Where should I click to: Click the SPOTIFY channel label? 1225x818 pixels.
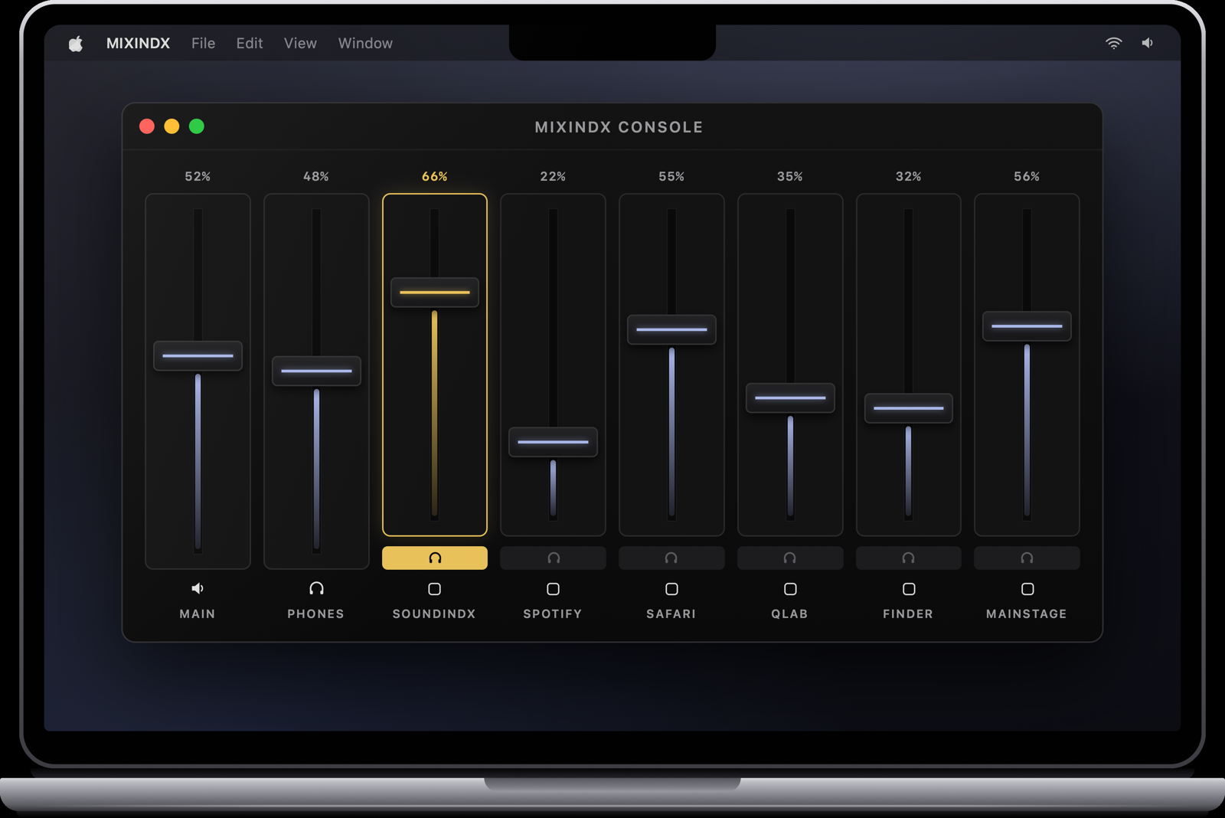[x=553, y=614]
